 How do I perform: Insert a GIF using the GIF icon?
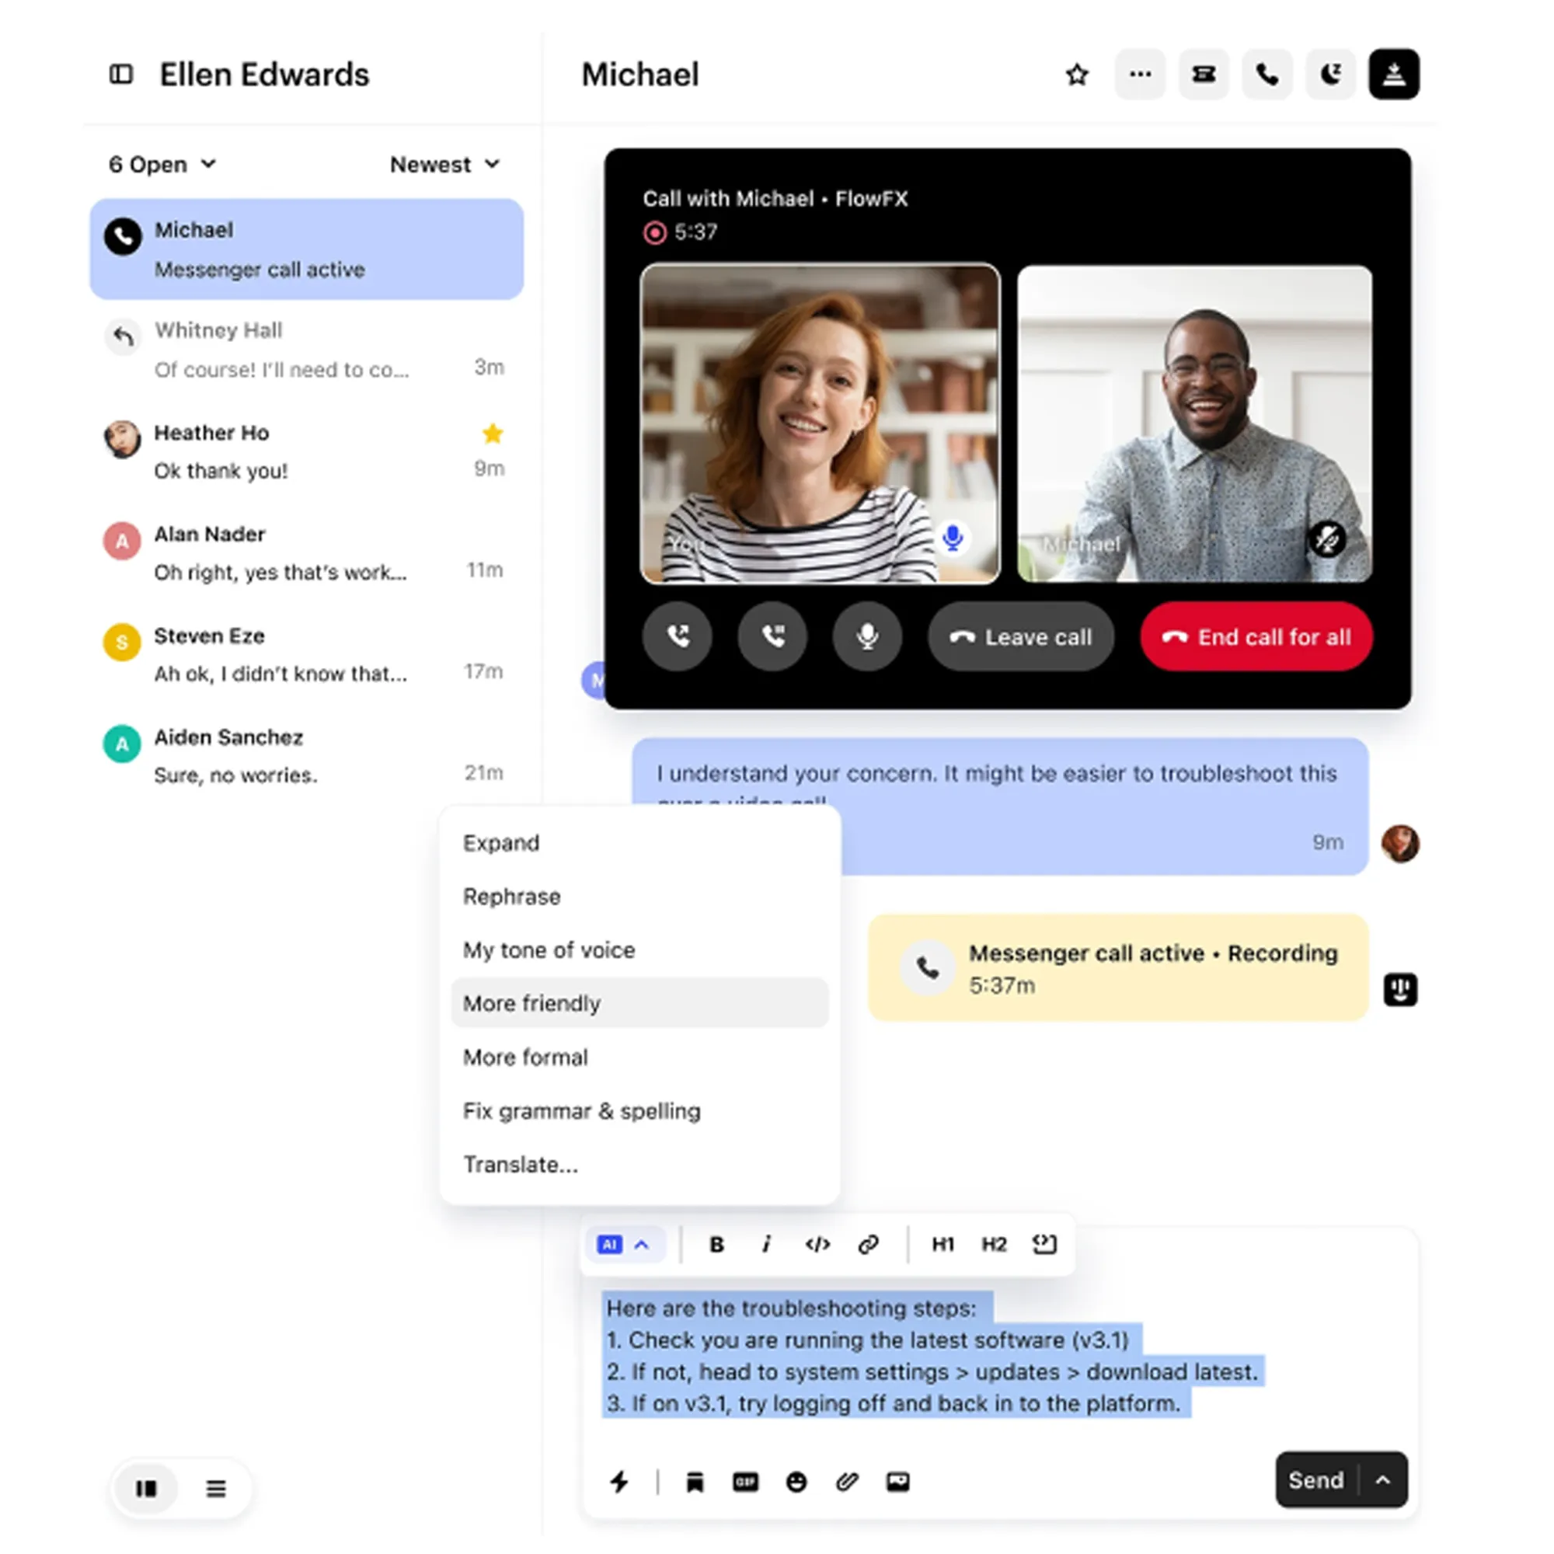click(x=746, y=1482)
